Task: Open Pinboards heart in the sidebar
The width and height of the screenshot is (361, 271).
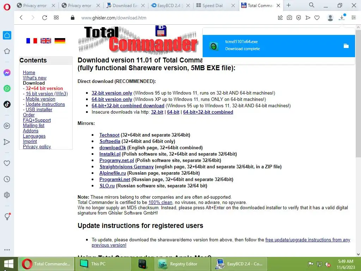Action: coord(7,163)
